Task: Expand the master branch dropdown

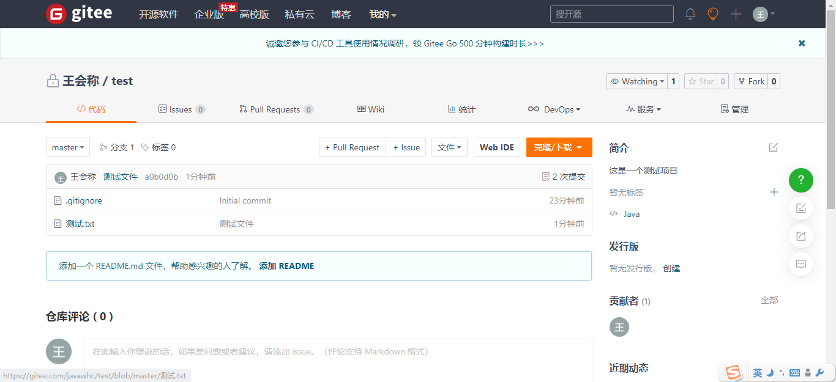Action: click(68, 147)
